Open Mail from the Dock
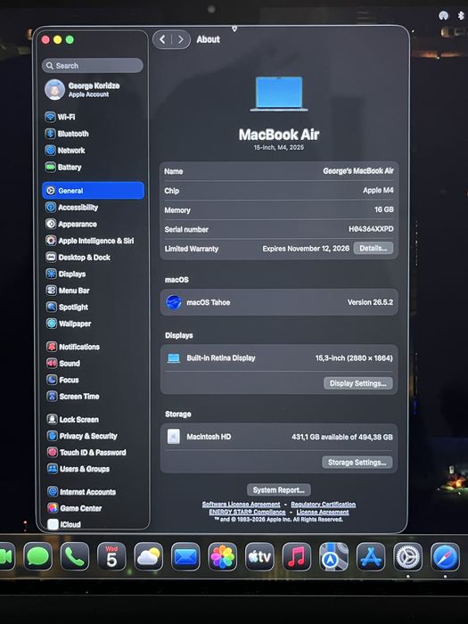This screenshot has height=624, width=468. pos(185,556)
